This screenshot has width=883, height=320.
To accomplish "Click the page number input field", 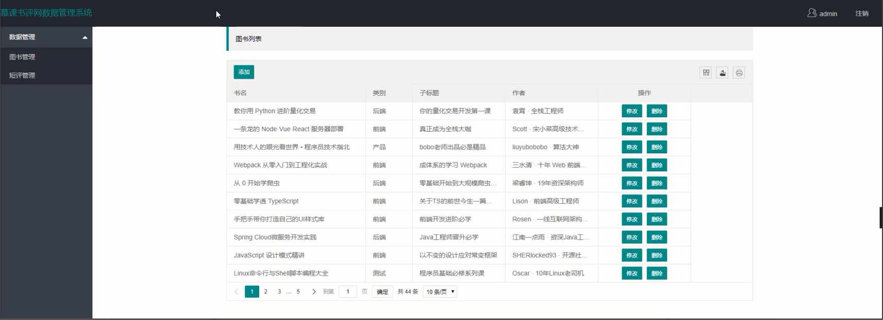I will pyautogui.click(x=348, y=292).
